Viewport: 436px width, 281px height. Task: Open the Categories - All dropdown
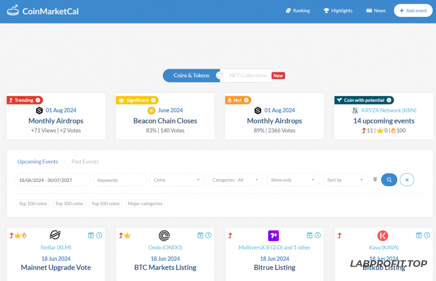click(235, 180)
